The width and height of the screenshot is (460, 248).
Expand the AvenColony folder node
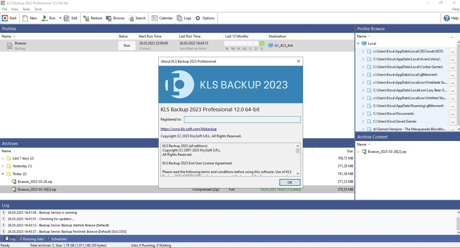[x=363, y=59]
